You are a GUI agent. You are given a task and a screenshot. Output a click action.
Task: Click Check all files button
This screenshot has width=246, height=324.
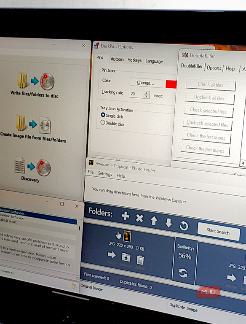[211, 84]
